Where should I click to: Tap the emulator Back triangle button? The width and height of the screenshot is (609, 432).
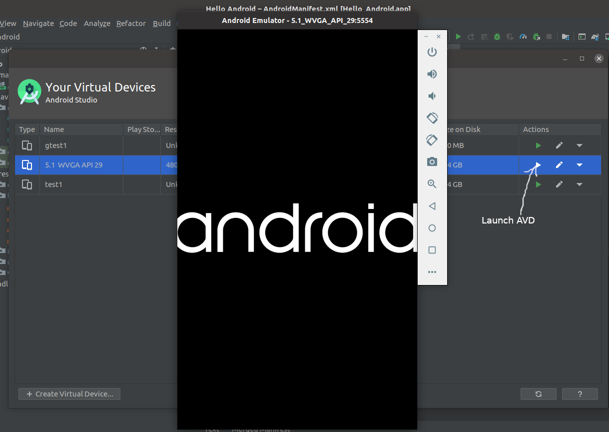[x=432, y=206]
